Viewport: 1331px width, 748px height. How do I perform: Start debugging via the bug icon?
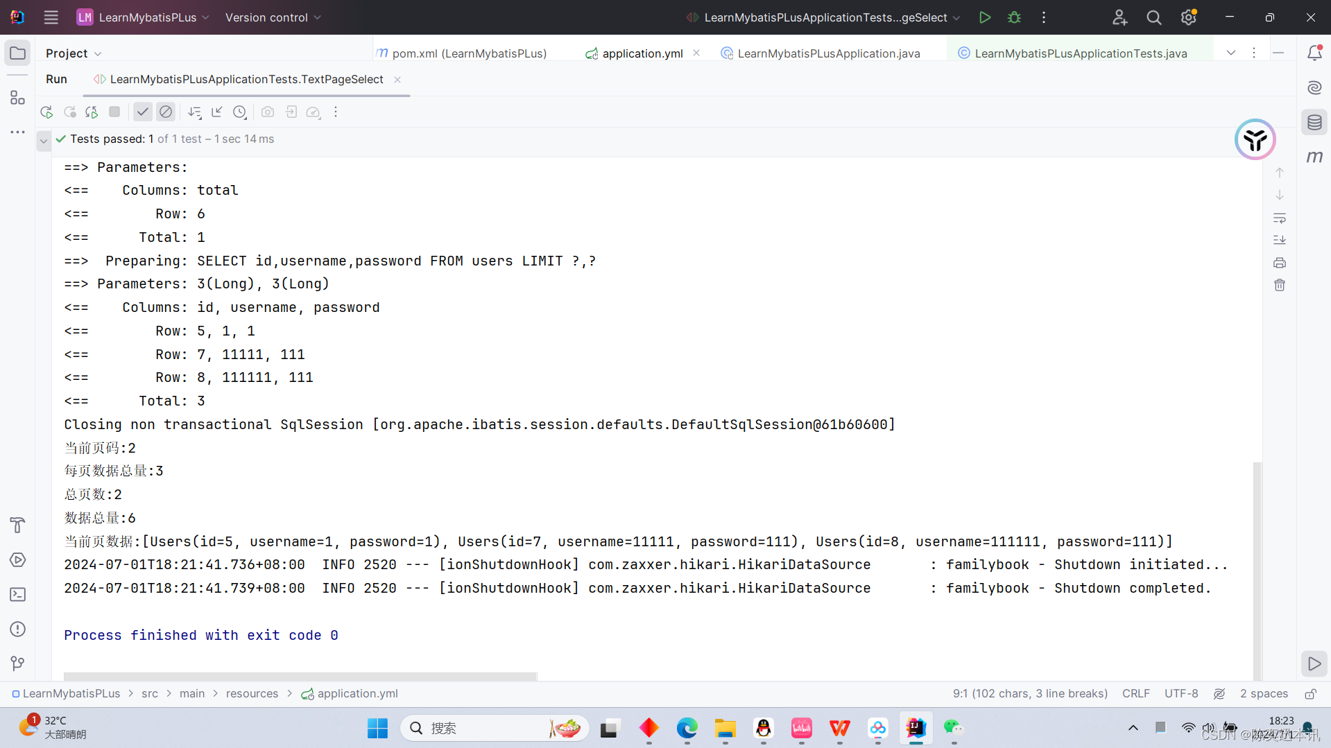pyautogui.click(x=1014, y=17)
